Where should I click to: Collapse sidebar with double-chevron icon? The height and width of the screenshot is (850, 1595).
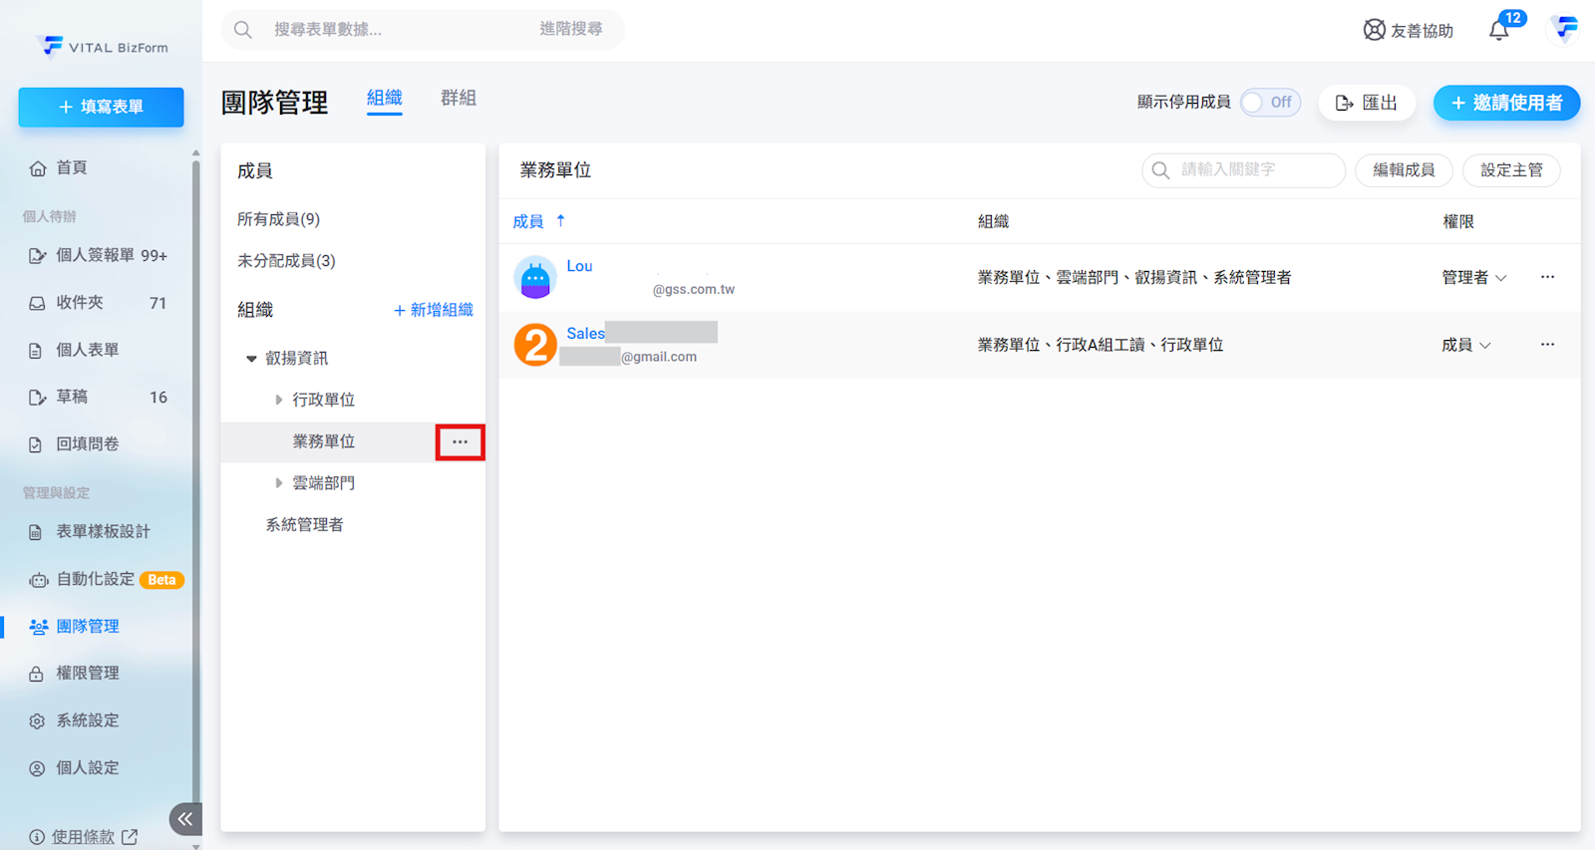pyautogui.click(x=185, y=819)
